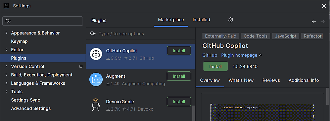The height and width of the screenshot is (121, 330).
Task: Click the Code Tools tag
Action: [x=255, y=36]
